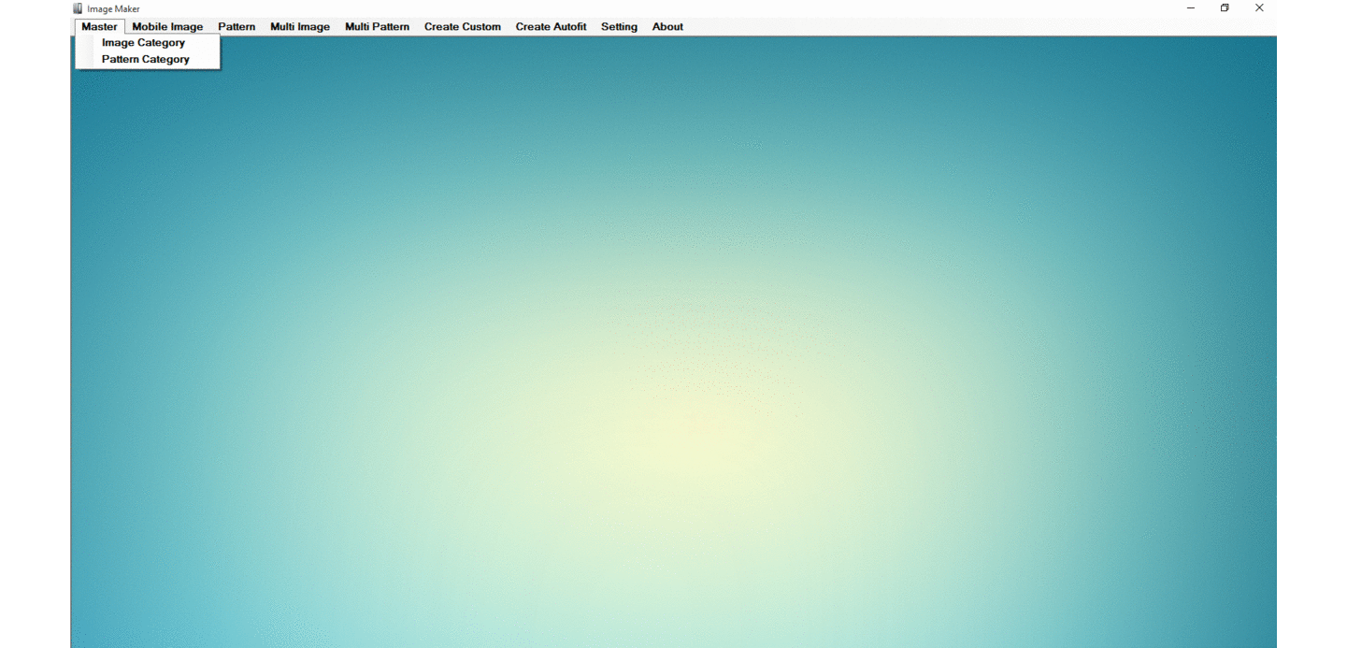Restore down the Image Maker window
The width and height of the screenshot is (1347, 648).
point(1225,8)
